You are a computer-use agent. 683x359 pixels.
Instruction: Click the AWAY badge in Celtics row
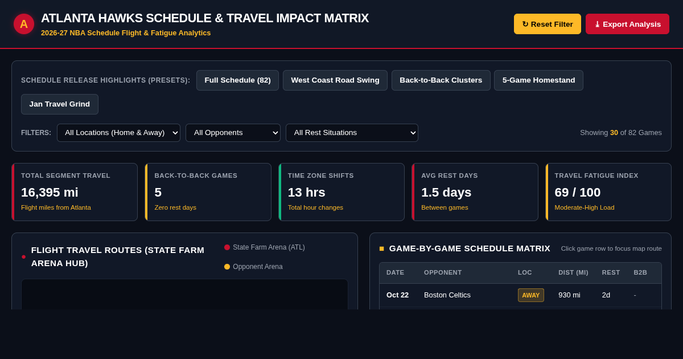click(531, 295)
